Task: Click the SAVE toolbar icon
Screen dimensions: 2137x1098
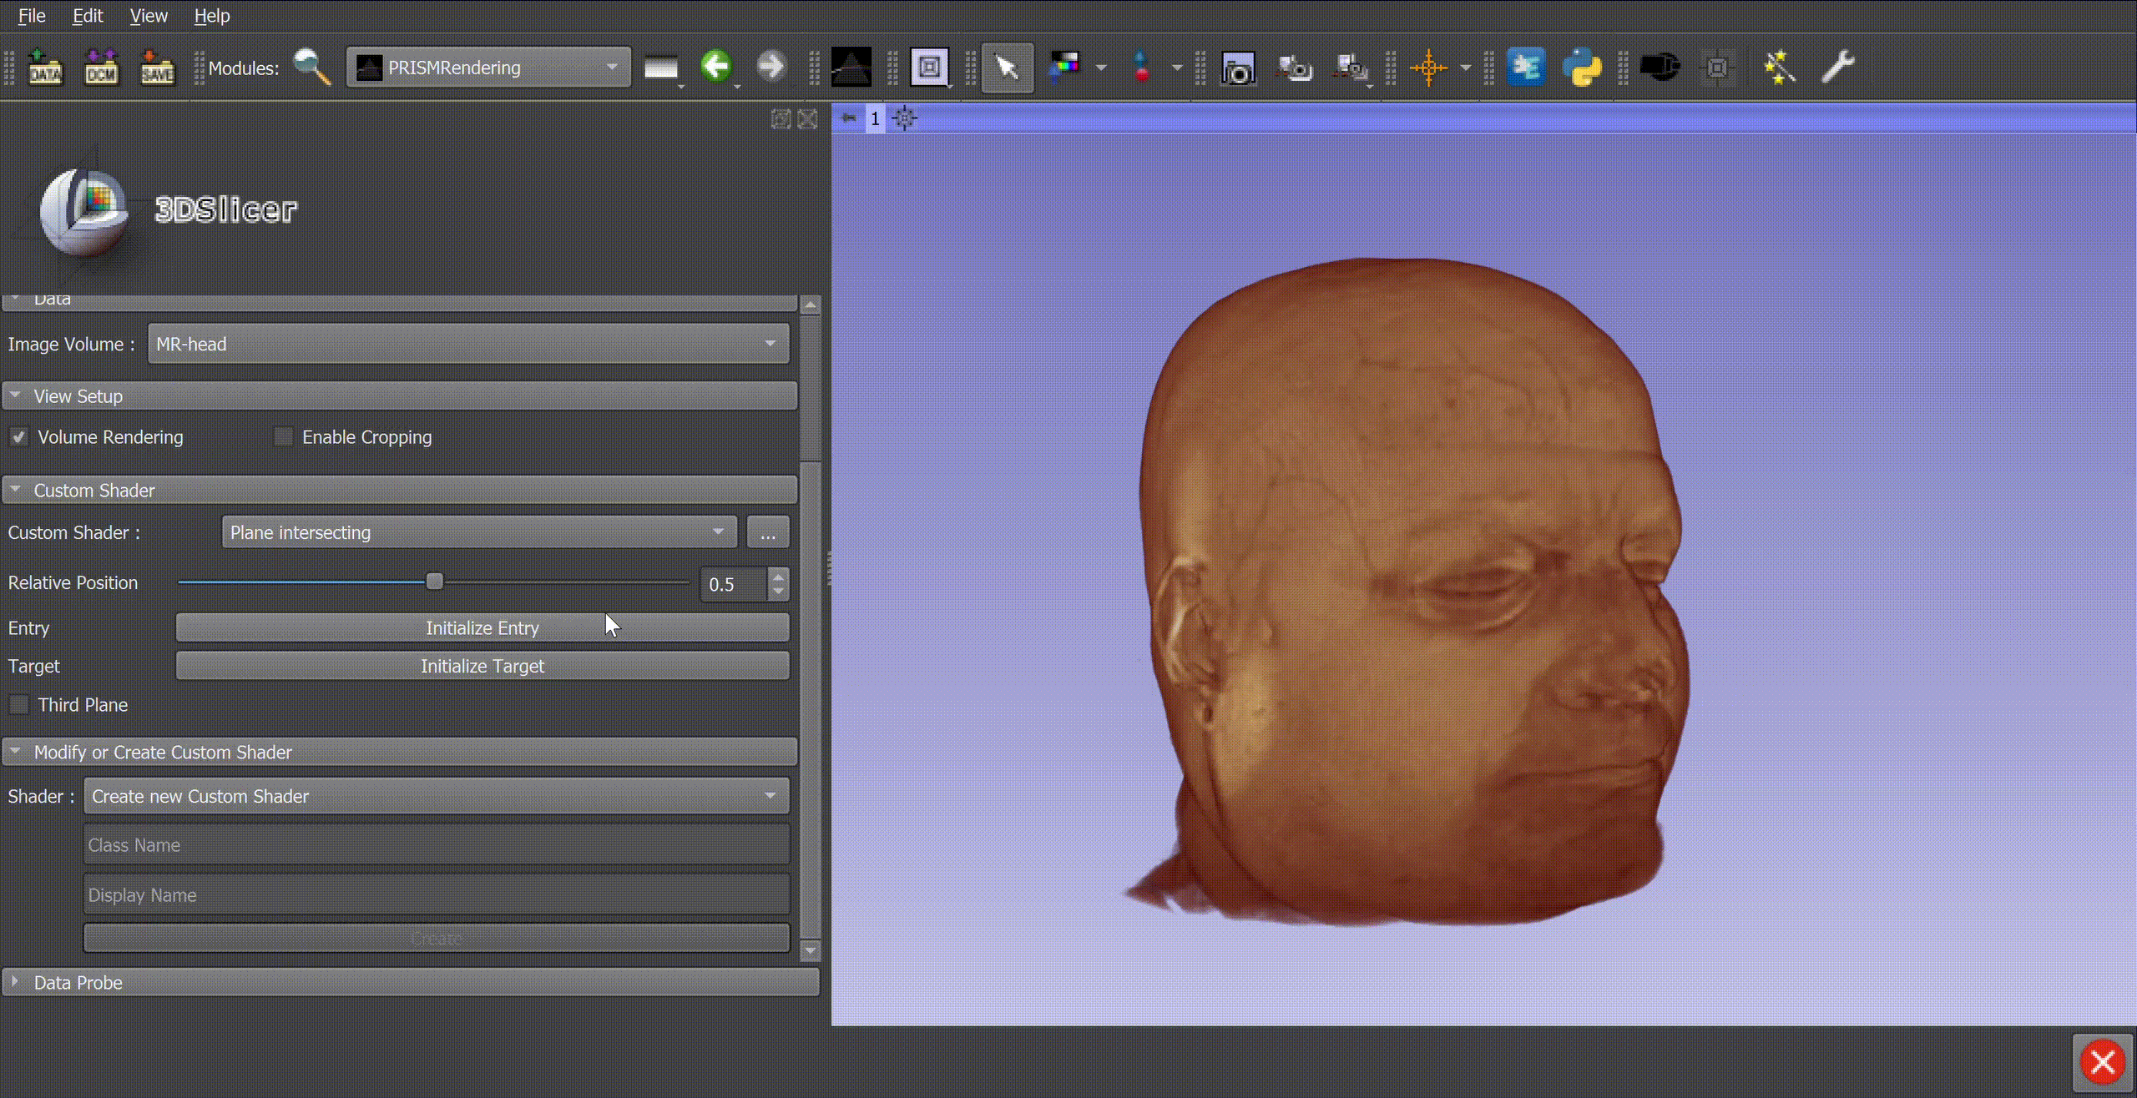Action: [x=157, y=68]
